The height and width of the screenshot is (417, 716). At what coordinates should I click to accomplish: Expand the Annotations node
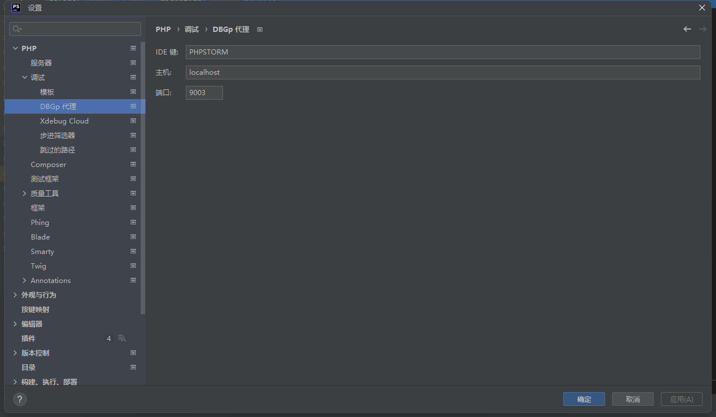[x=24, y=280]
